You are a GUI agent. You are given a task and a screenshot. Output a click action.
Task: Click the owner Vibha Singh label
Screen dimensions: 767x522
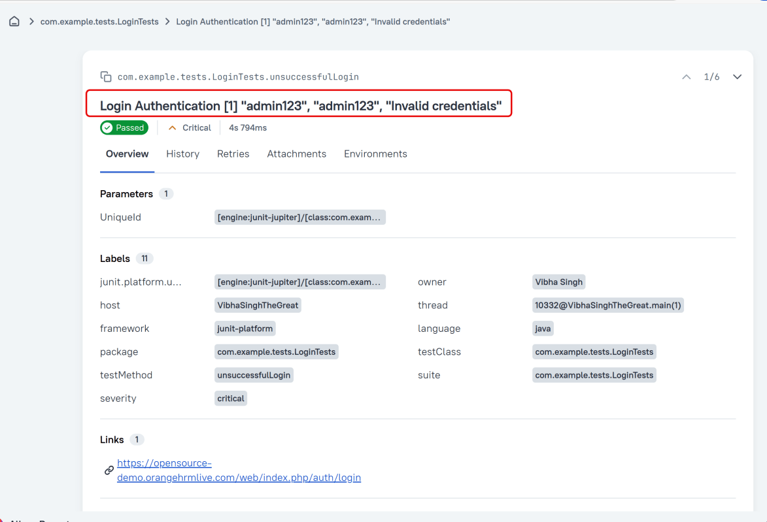coord(558,282)
